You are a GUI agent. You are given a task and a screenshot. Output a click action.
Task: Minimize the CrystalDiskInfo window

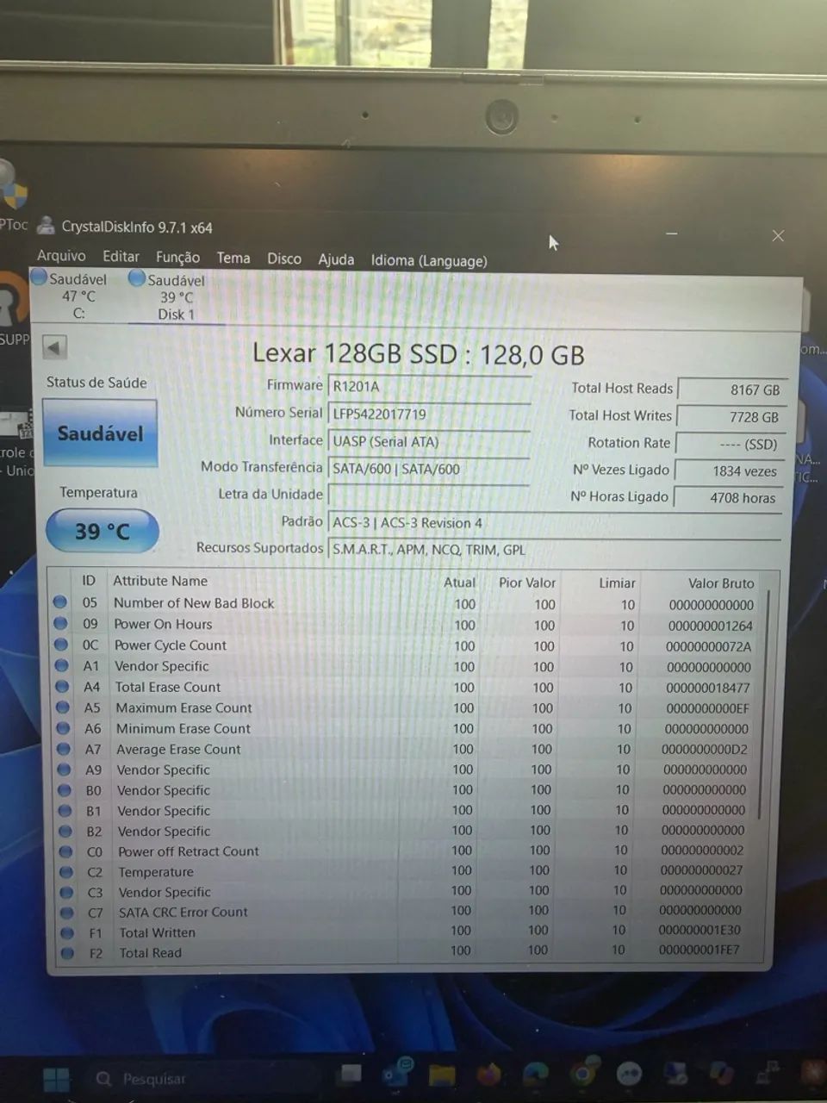point(672,234)
